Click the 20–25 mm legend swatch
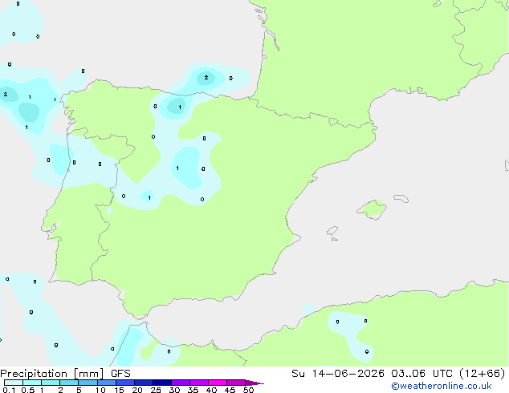The height and width of the screenshot is (393, 509). click(x=144, y=383)
